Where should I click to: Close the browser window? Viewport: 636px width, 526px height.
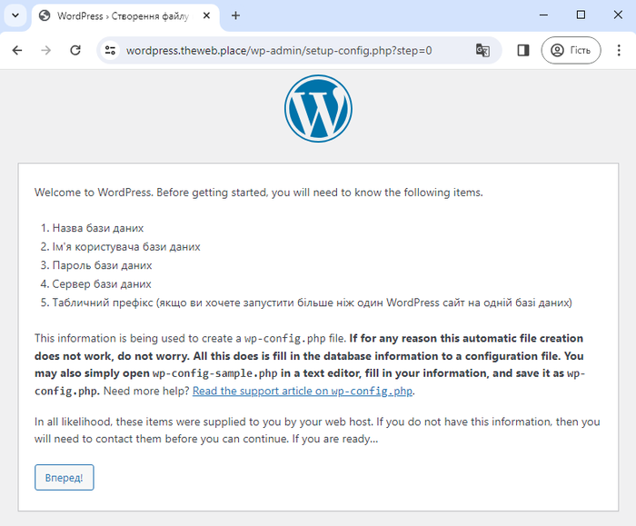pos(618,15)
